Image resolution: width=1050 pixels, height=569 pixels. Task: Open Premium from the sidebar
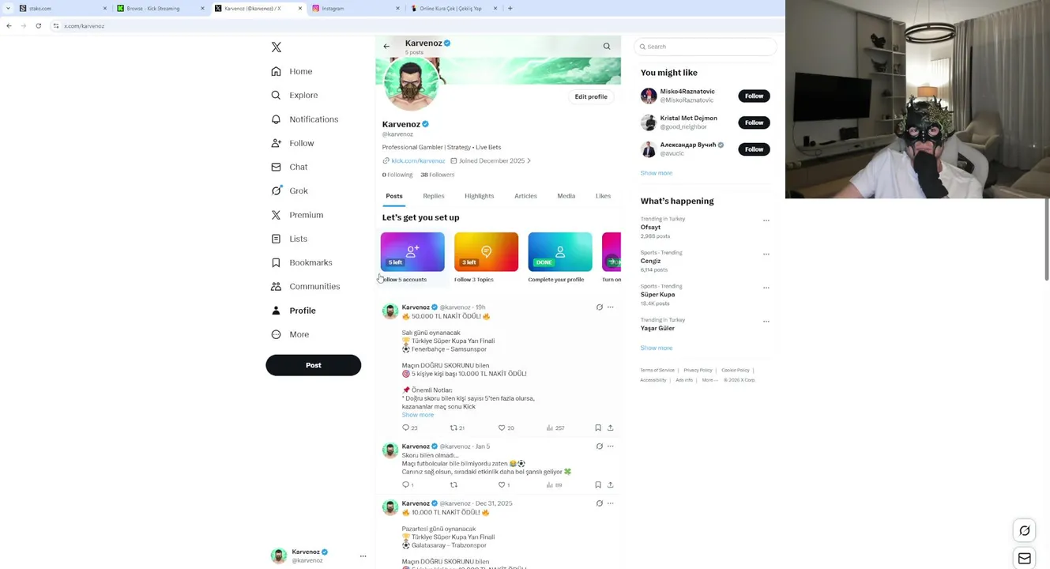click(297, 215)
